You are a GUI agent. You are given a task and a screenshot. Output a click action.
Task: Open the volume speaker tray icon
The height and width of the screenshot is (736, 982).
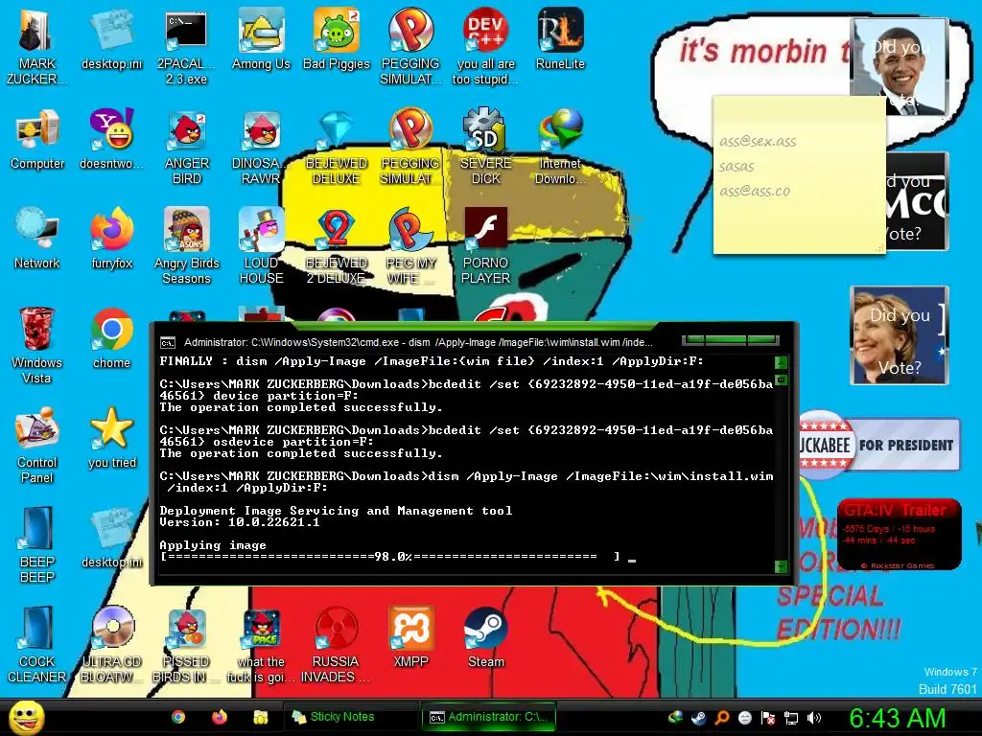(813, 718)
